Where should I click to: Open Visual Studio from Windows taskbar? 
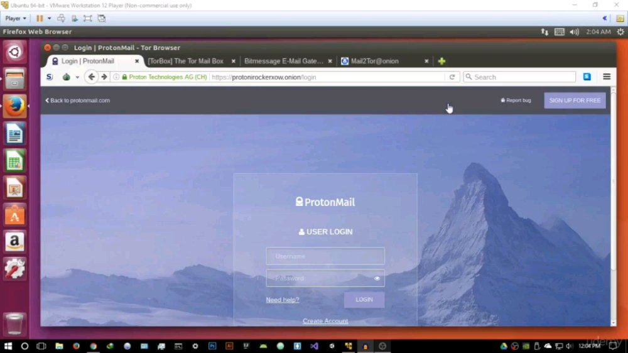[x=315, y=346]
